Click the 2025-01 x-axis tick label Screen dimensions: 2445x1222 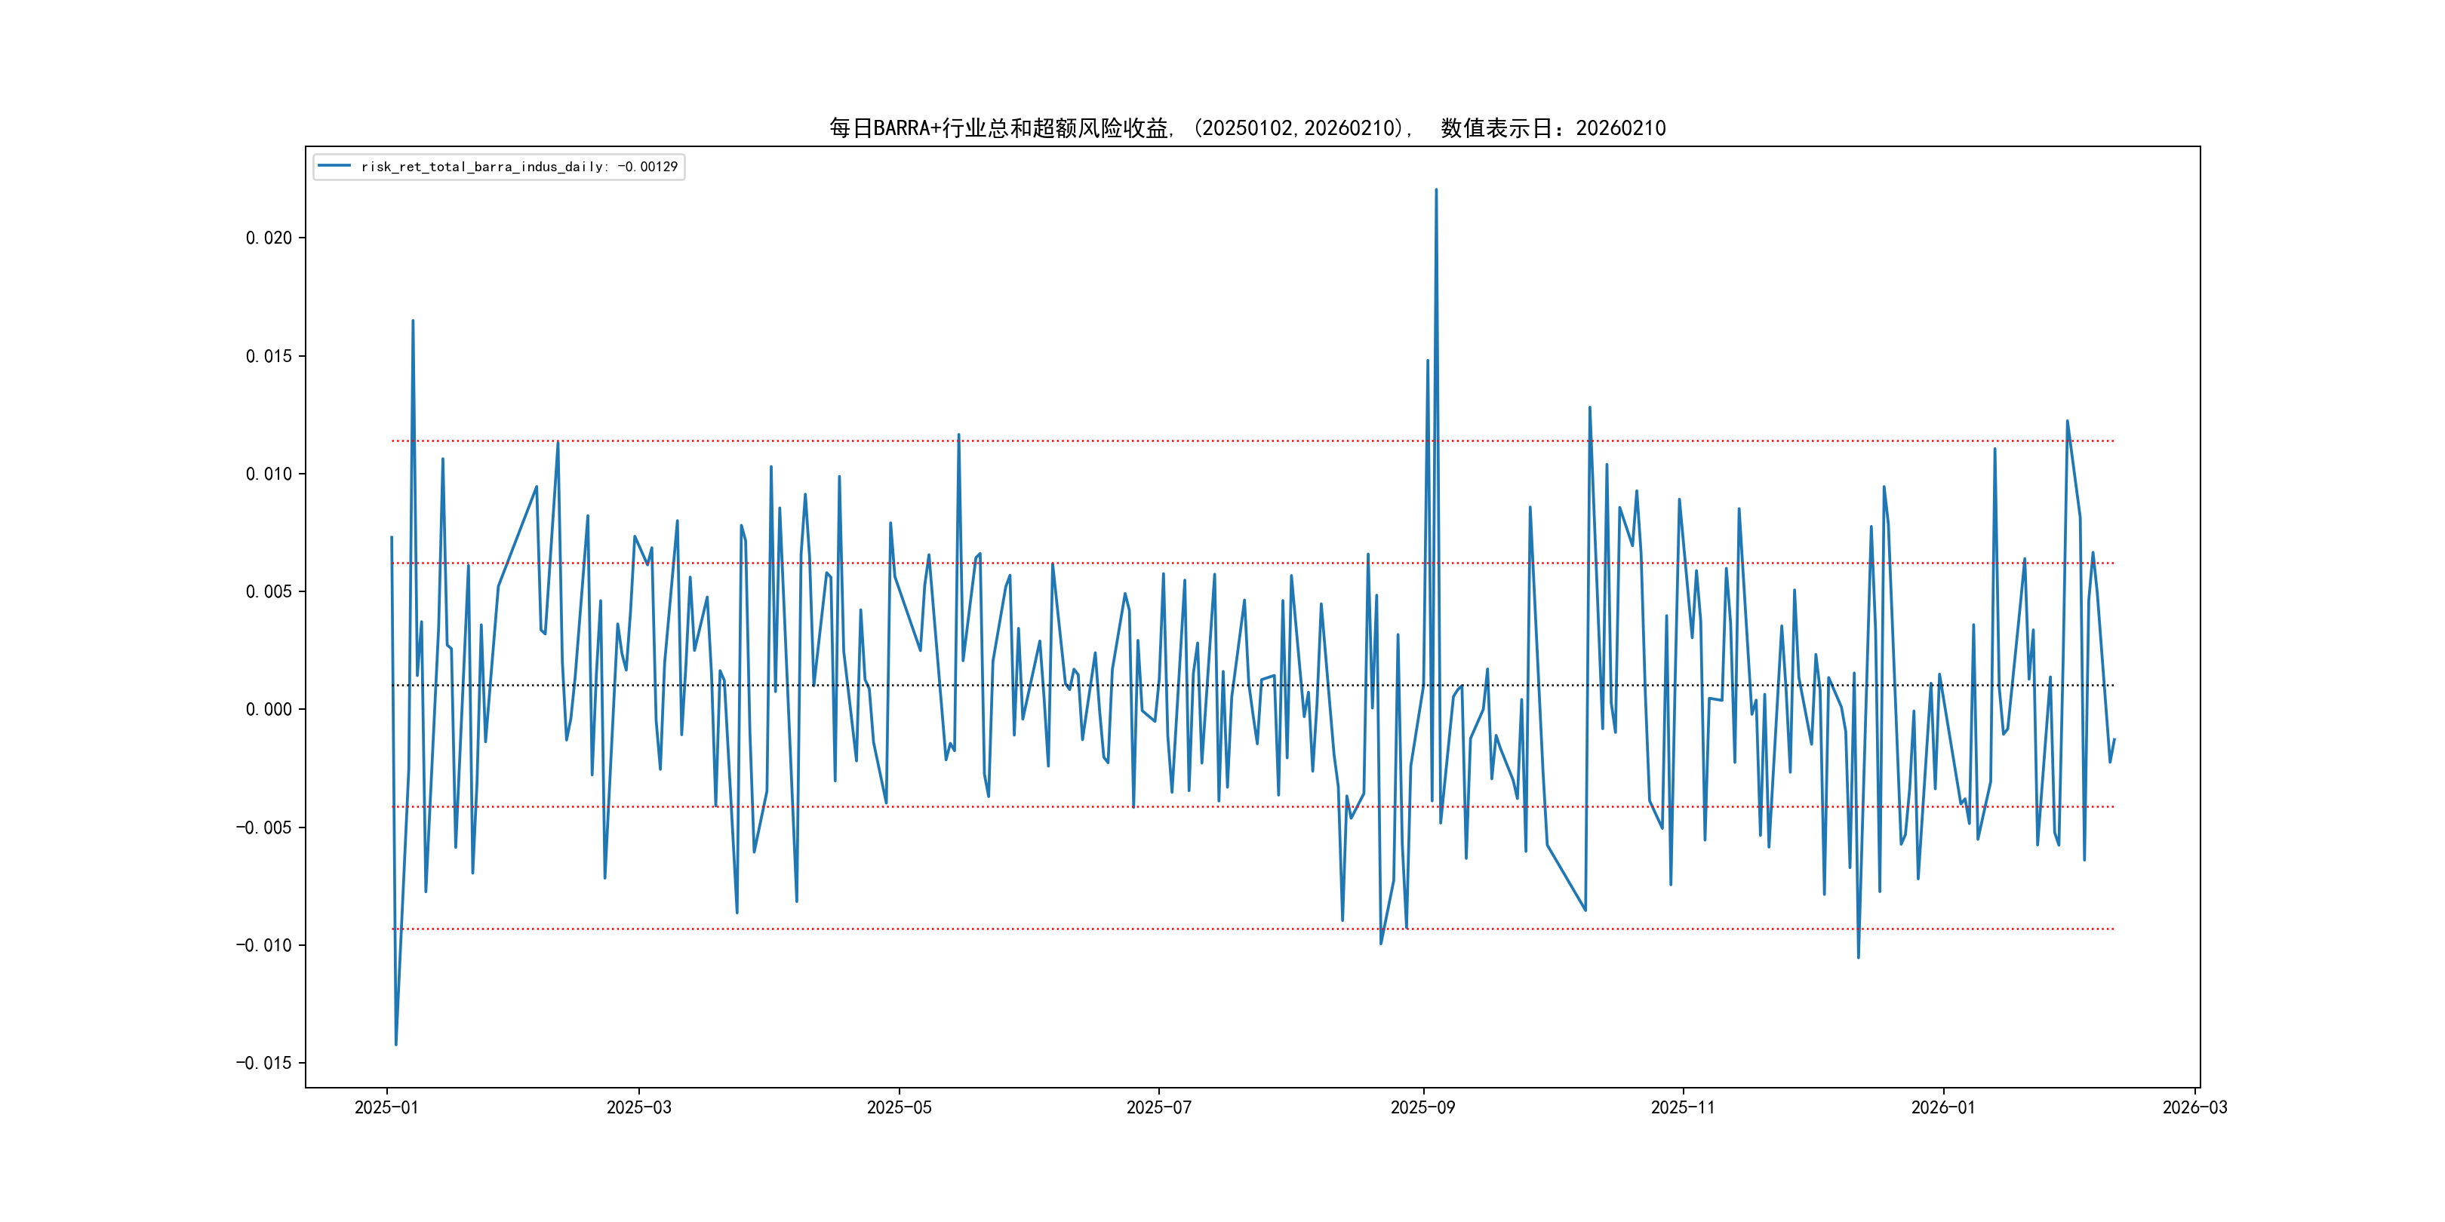pos(386,1107)
